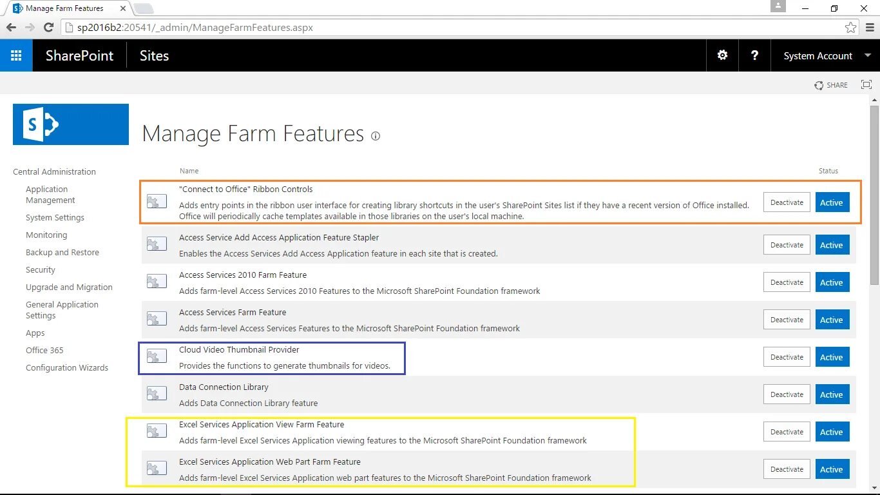Click the Chrome user profile icon

tap(778, 6)
